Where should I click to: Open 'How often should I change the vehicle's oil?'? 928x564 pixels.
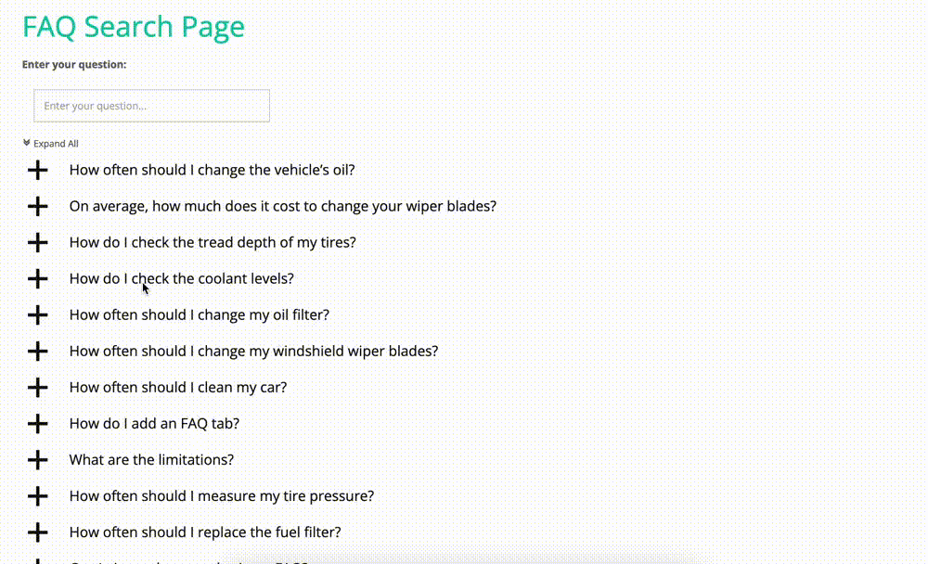tap(212, 170)
